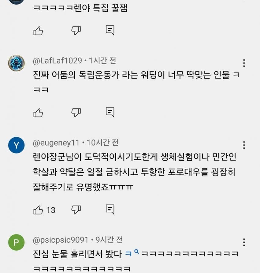This screenshot has width=260, height=273.
Task: Click the like icon below the 렌야 특집 comment
Action: (38, 30)
